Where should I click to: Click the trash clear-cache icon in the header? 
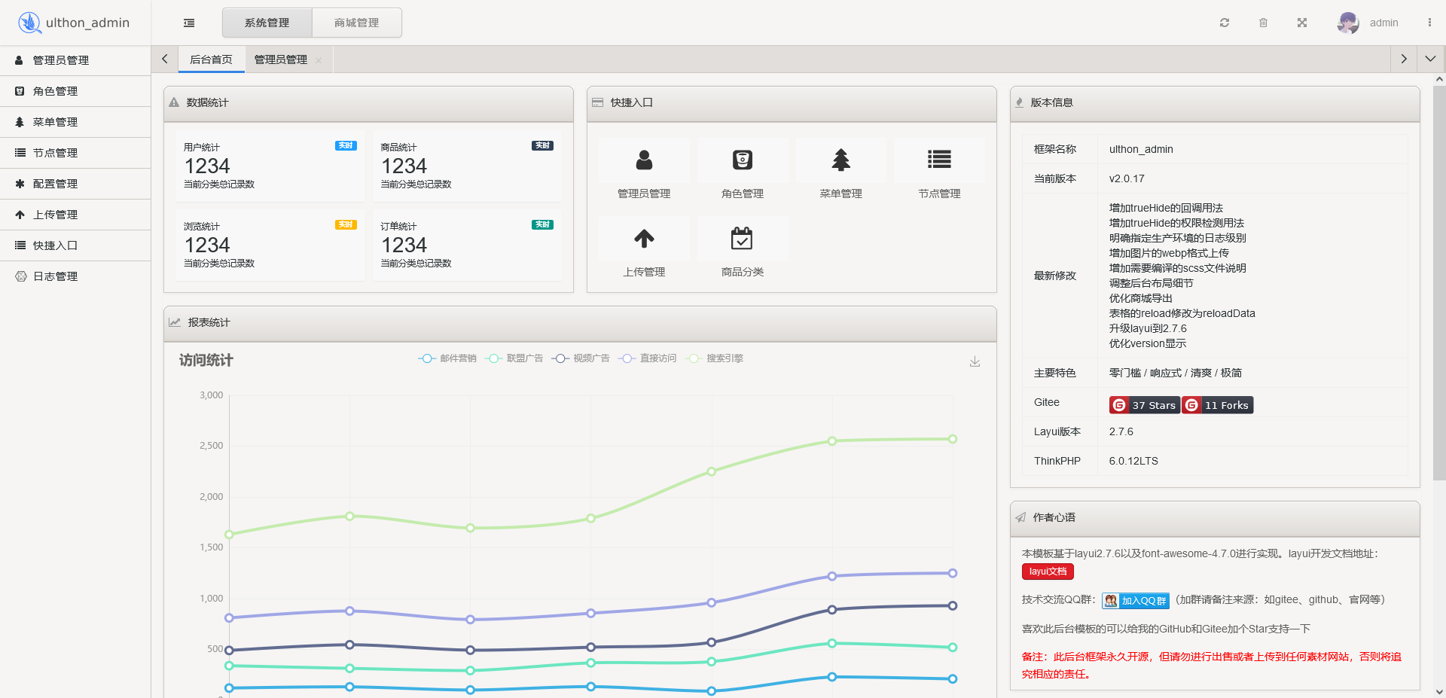tap(1263, 23)
